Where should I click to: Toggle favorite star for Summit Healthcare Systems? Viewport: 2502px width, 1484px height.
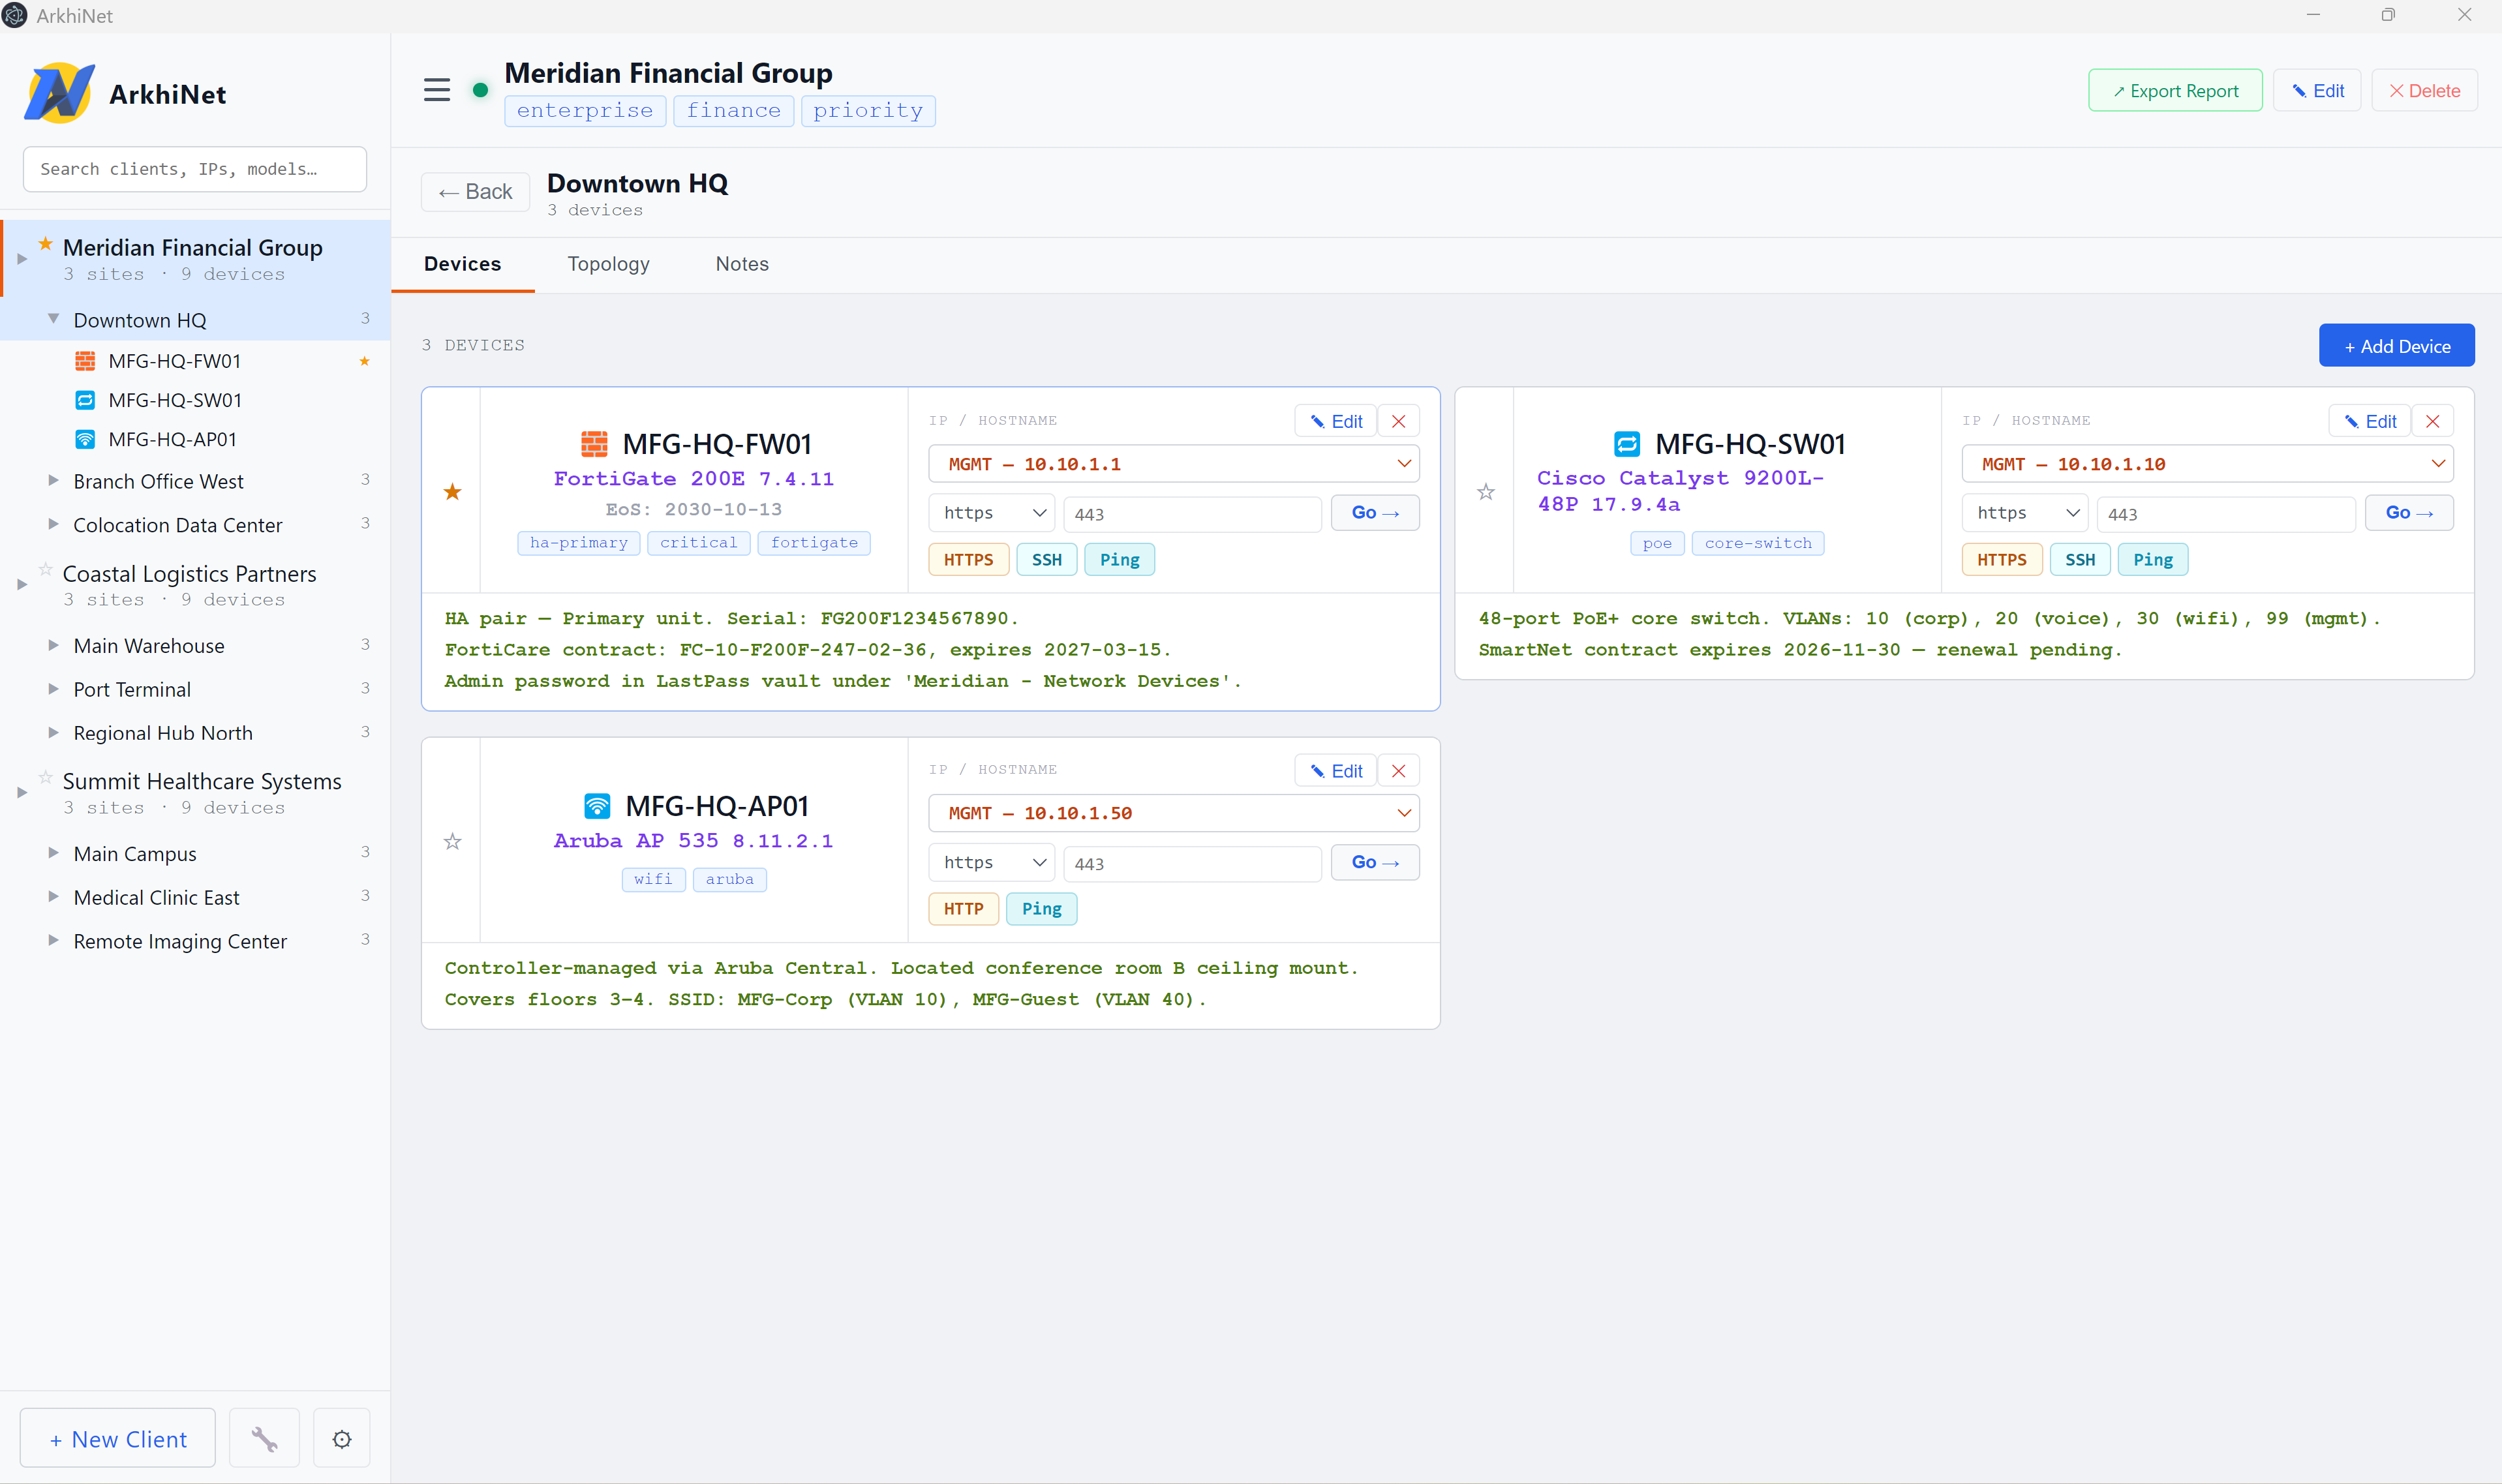46,777
